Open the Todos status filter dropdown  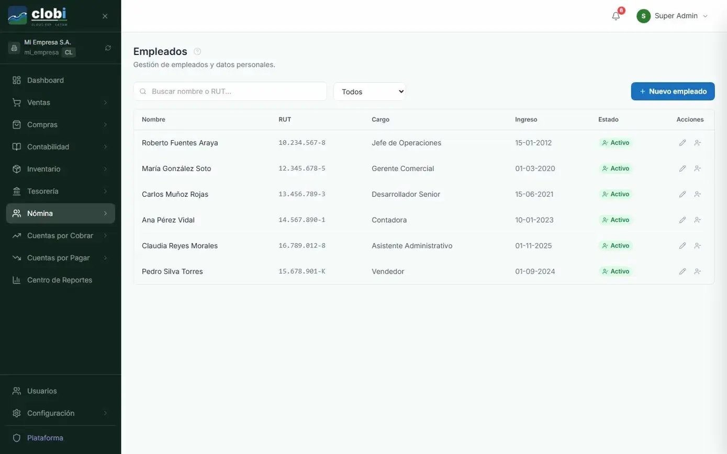click(370, 92)
